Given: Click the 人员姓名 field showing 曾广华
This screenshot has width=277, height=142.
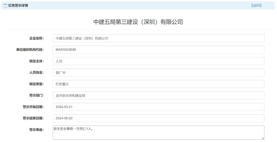Looking at the screenshot, I should tap(159, 73).
